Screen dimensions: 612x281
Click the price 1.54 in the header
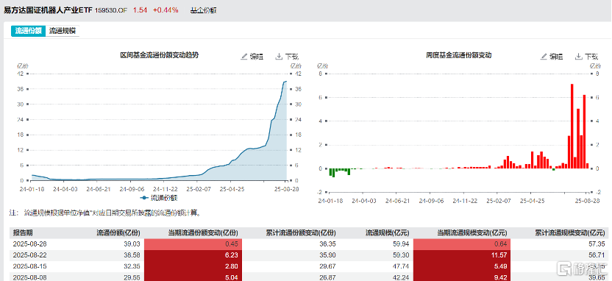coord(140,10)
